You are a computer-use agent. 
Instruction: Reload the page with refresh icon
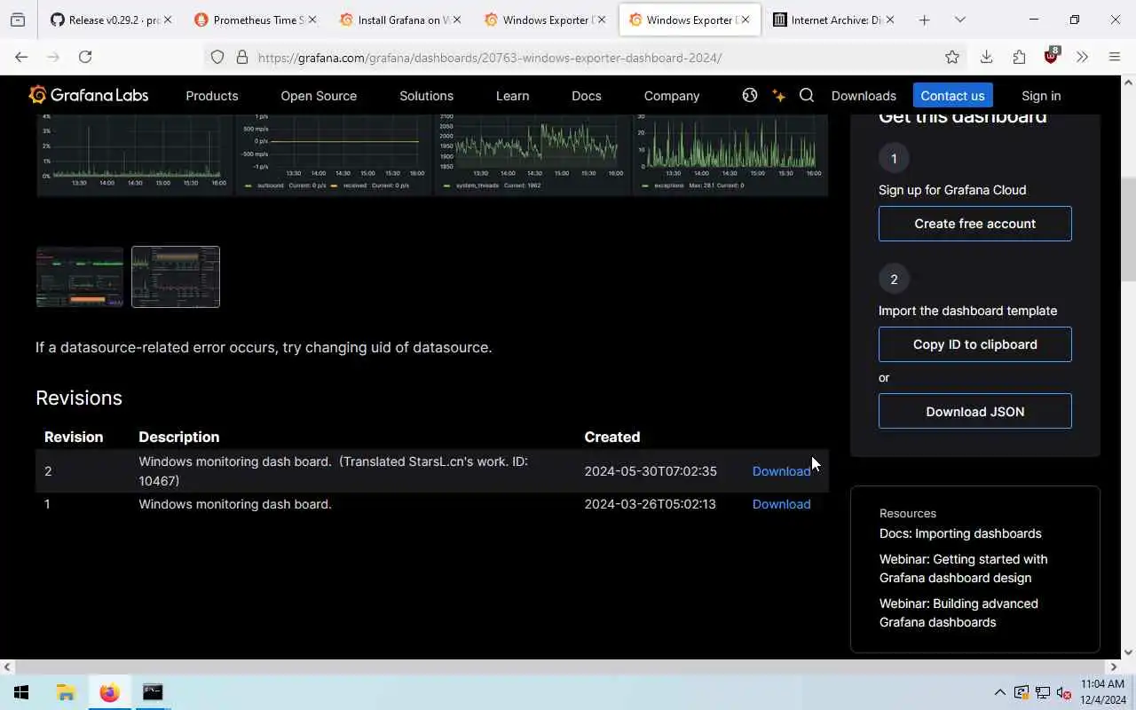tap(85, 57)
